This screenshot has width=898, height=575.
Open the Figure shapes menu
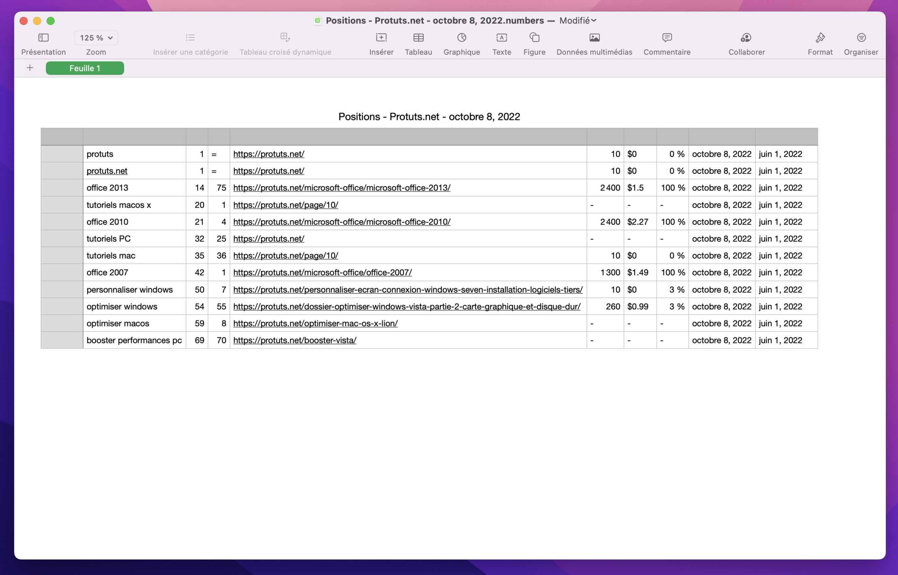534,37
